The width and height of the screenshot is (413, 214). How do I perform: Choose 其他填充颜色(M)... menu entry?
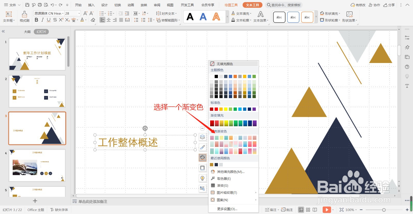click(x=233, y=172)
